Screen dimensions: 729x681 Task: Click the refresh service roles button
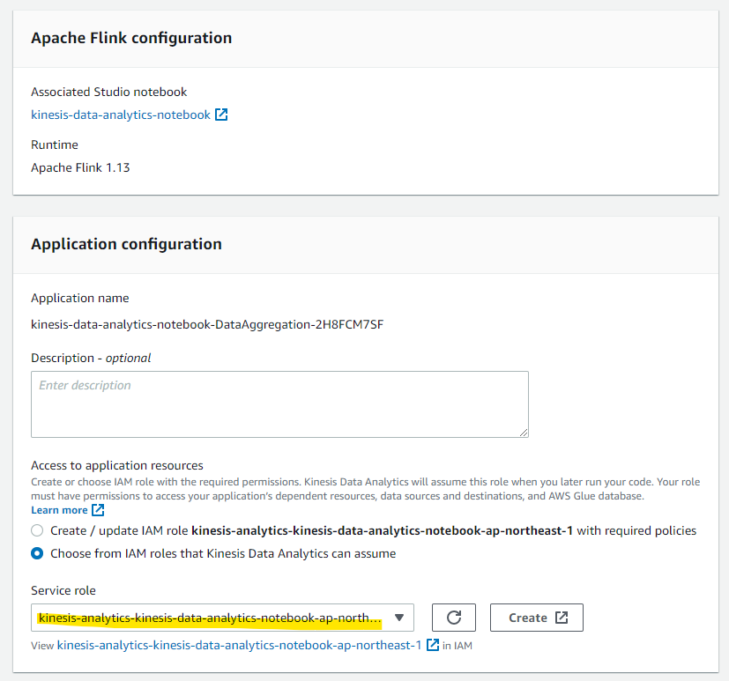point(454,618)
